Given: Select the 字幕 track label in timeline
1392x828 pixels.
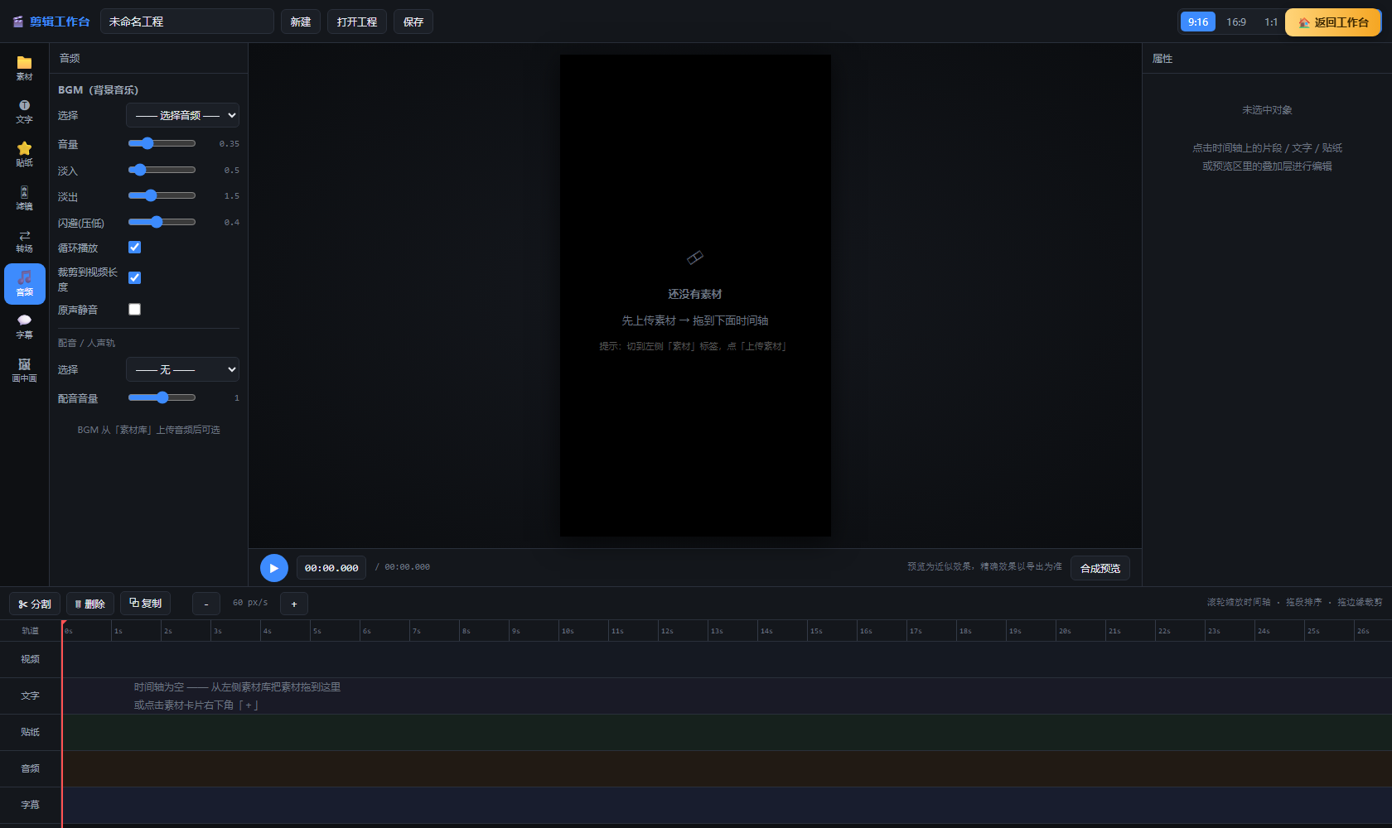Looking at the screenshot, I should coord(31,805).
